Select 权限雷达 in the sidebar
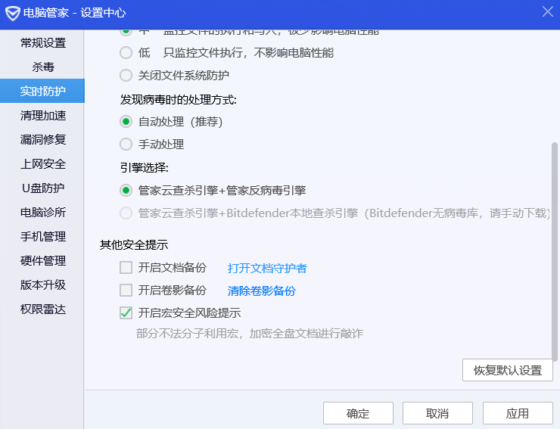 click(43, 309)
